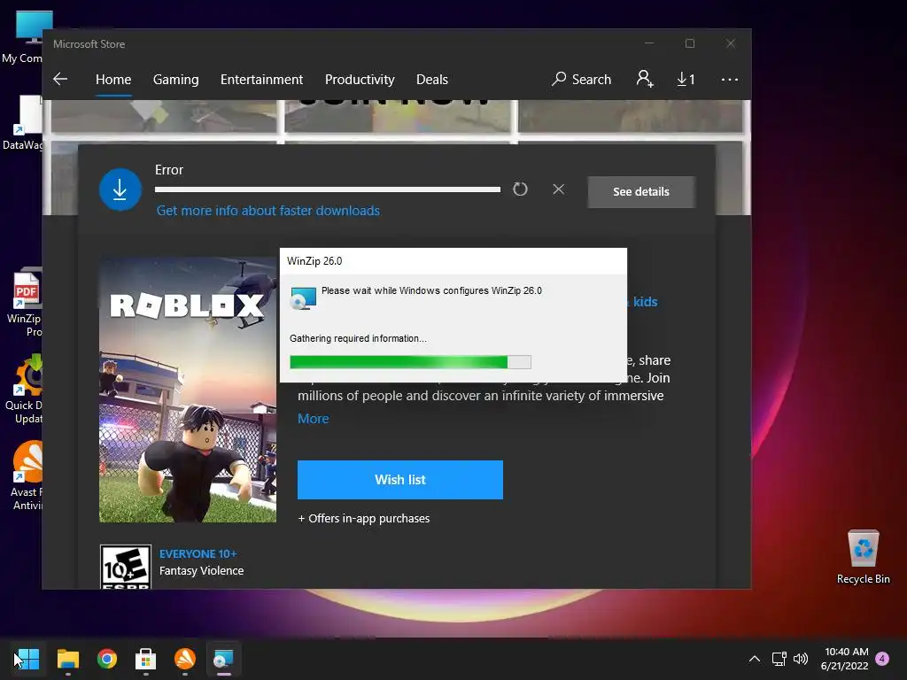The image size is (907, 680).
Task: Select the WinZip PDF Pro desktop shortcut
Action: click(23, 302)
